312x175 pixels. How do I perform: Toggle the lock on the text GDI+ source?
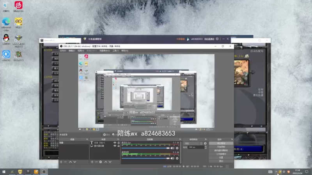[119, 143]
